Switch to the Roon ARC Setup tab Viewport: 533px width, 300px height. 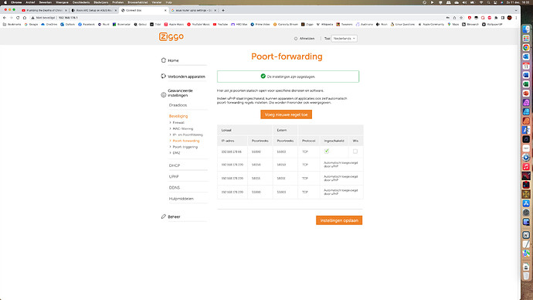point(93,11)
